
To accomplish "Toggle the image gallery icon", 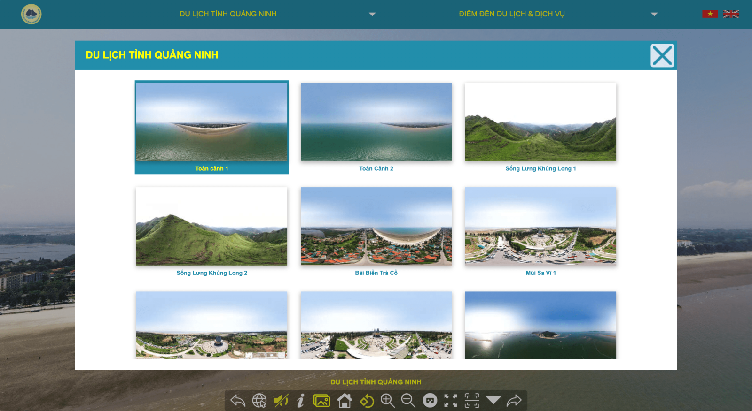I will point(322,401).
